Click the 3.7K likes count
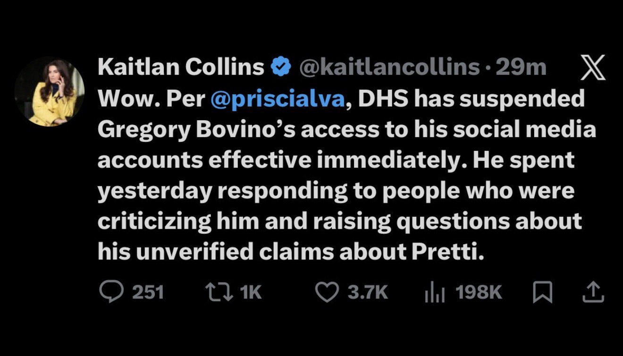Image resolution: width=623 pixels, height=356 pixels. pyautogui.click(x=368, y=292)
